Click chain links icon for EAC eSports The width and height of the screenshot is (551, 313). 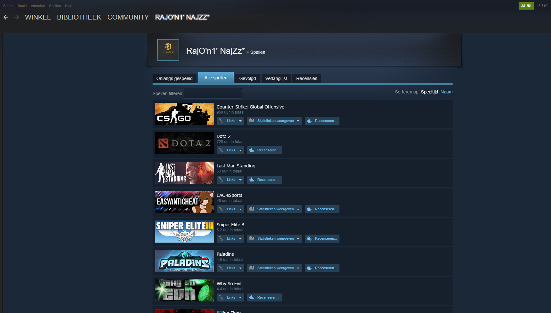pyautogui.click(x=221, y=209)
